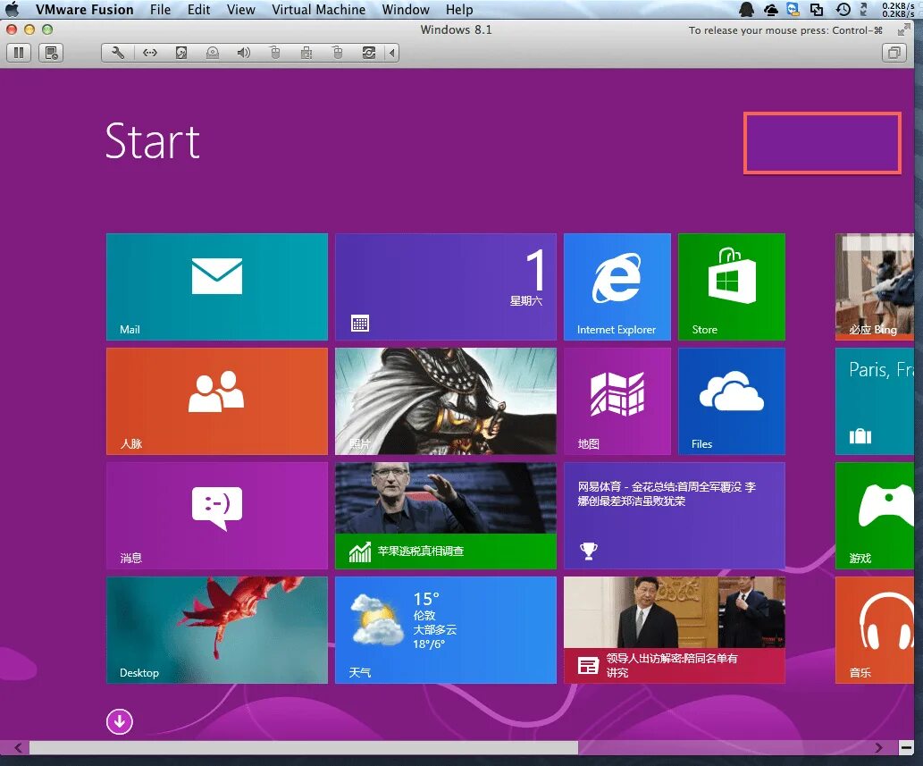Enter full screen with the diagonal arrows icon
Image resolution: width=923 pixels, height=766 pixels.
[903, 30]
